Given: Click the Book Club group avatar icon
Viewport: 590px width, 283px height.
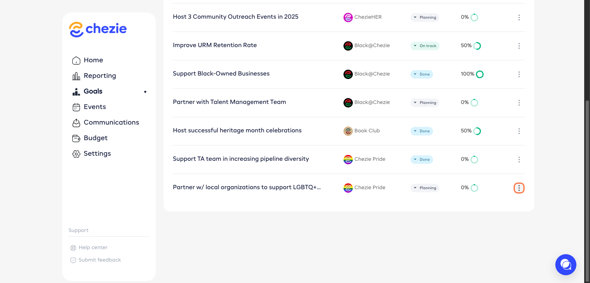Looking at the screenshot, I should pyautogui.click(x=348, y=131).
